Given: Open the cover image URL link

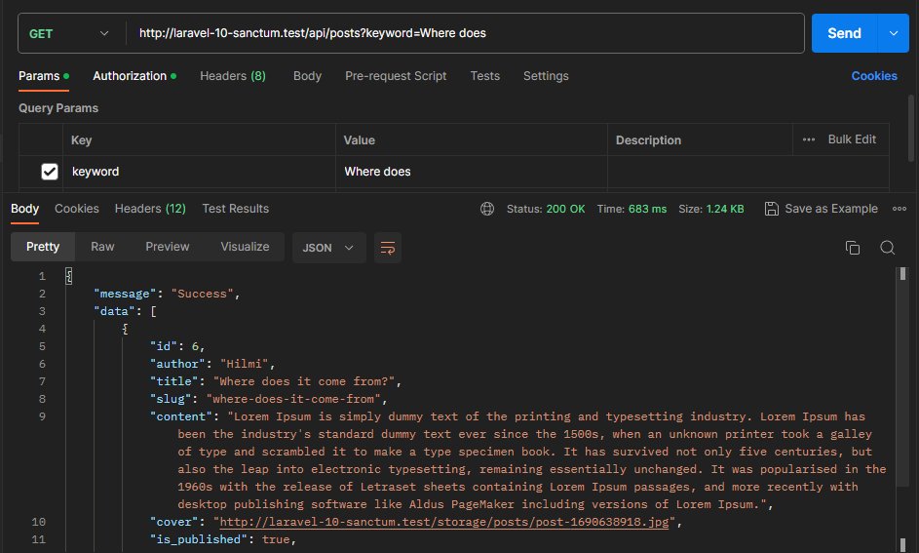Looking at the screenshot, I should tap(443, 522).
